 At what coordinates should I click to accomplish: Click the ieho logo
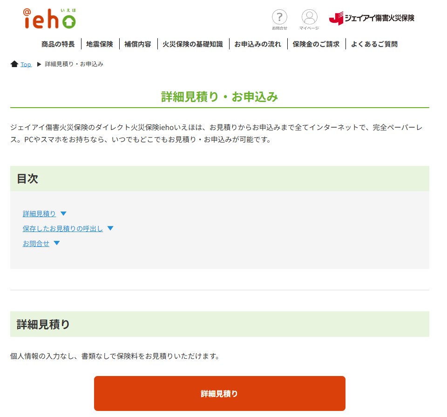point(49,20)
